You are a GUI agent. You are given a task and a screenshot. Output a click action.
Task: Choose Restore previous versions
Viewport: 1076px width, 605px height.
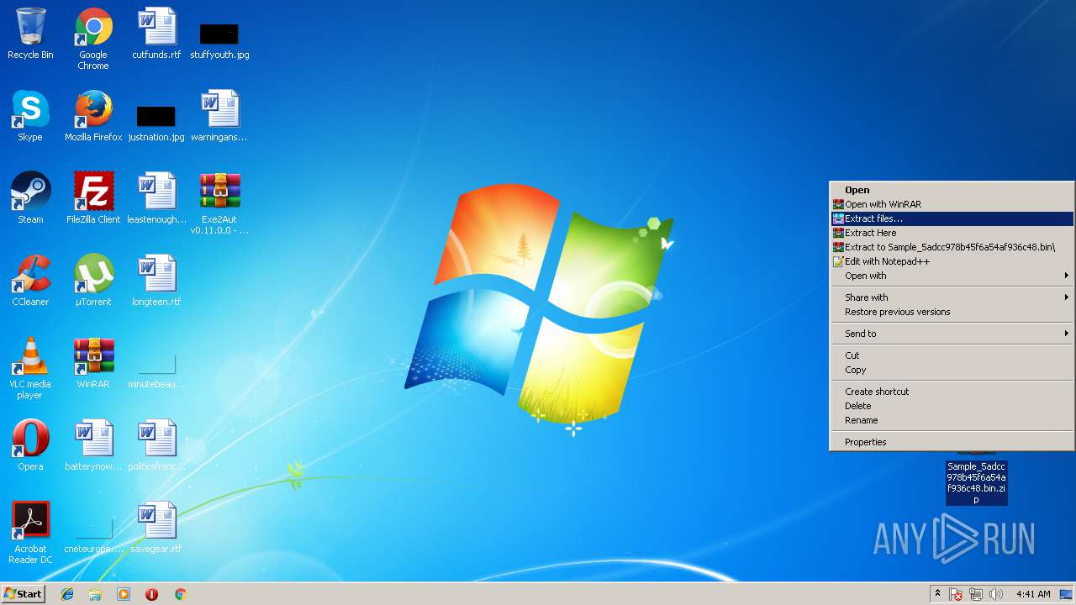pos(952,312)
